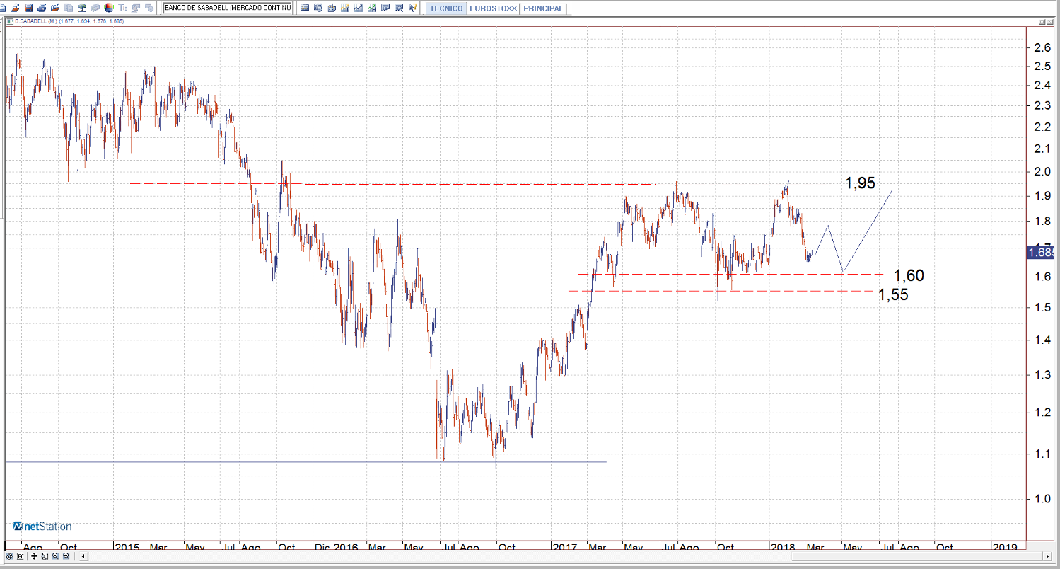
Task: Click the crossed-out chart window icon
Action: click(x=399, y=8)
